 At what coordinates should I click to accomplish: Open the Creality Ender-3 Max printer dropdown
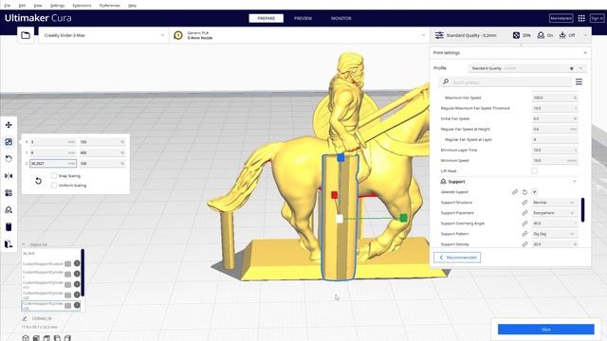pyautogui.click(x=103, y=35)
